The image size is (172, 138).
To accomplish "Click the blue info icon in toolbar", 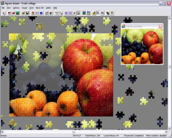I will tap(41, 13).
